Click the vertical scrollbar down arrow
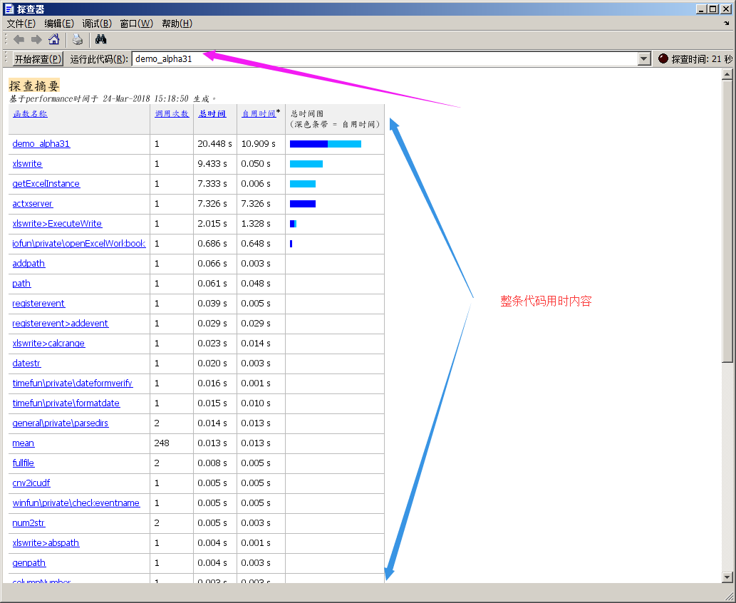This screenshot has height=603, width=736. (x=727, y=577)
